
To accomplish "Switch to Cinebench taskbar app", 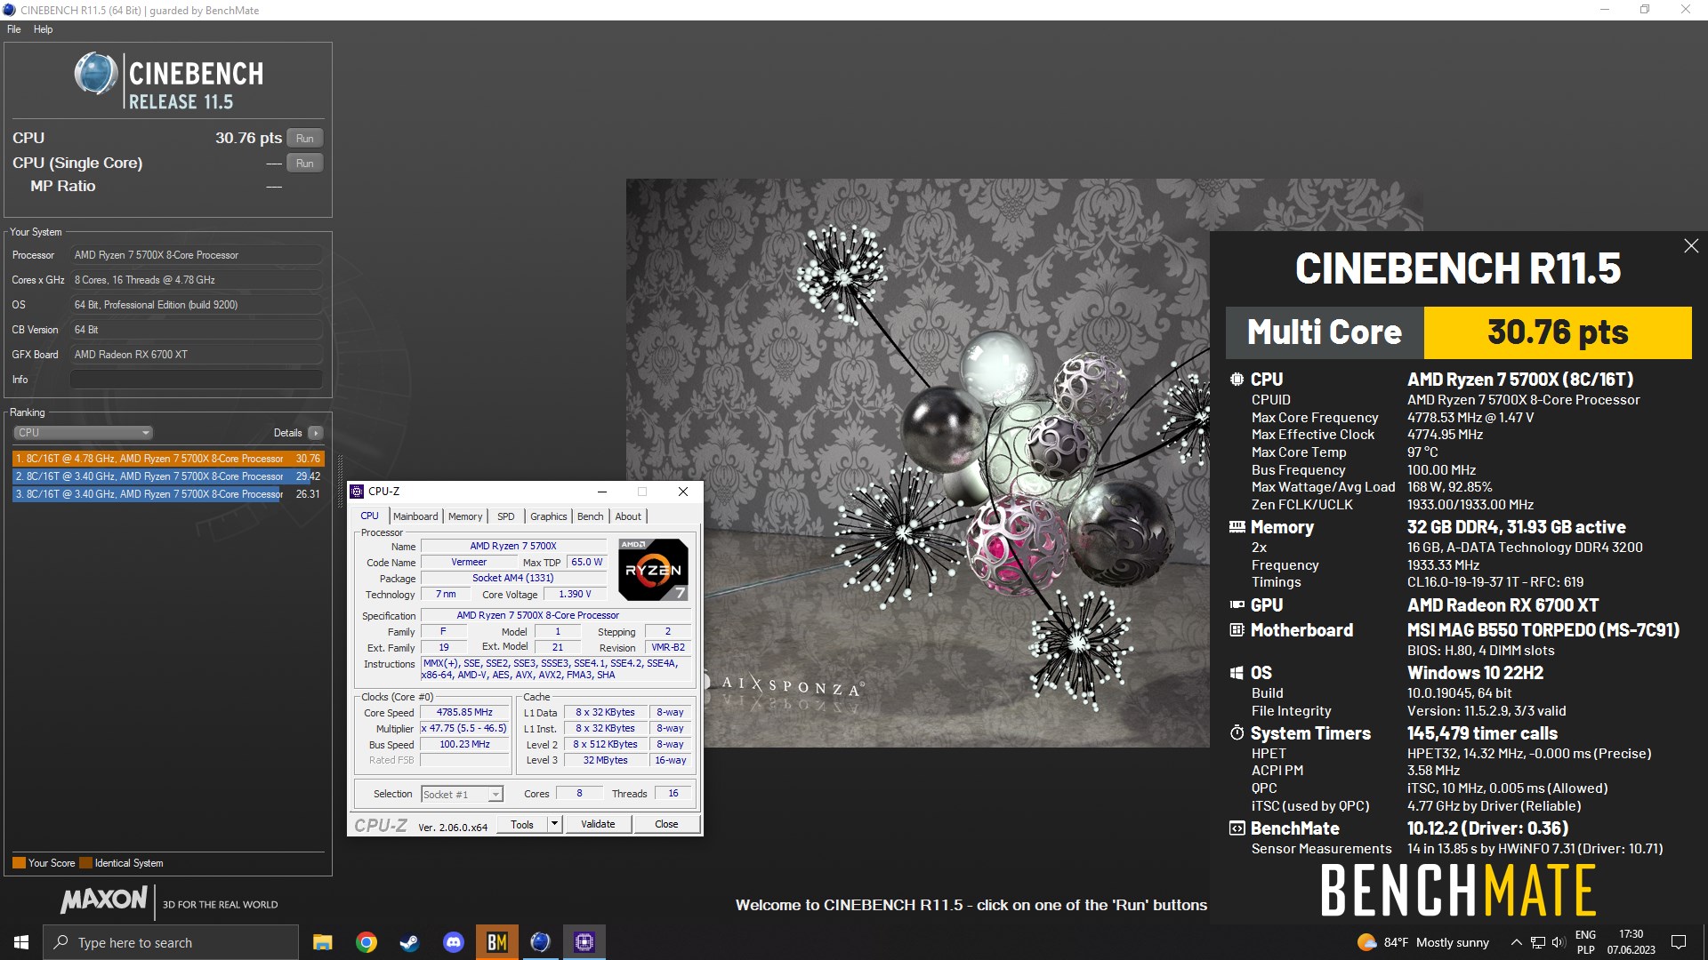I will click(540, 942).
